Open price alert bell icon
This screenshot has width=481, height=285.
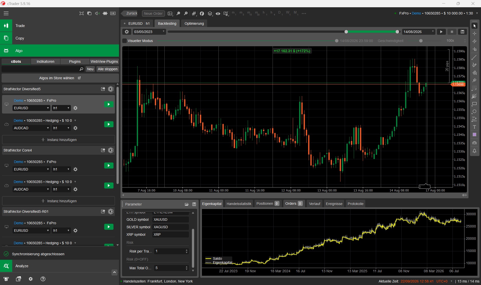click(x=474, y=151)
